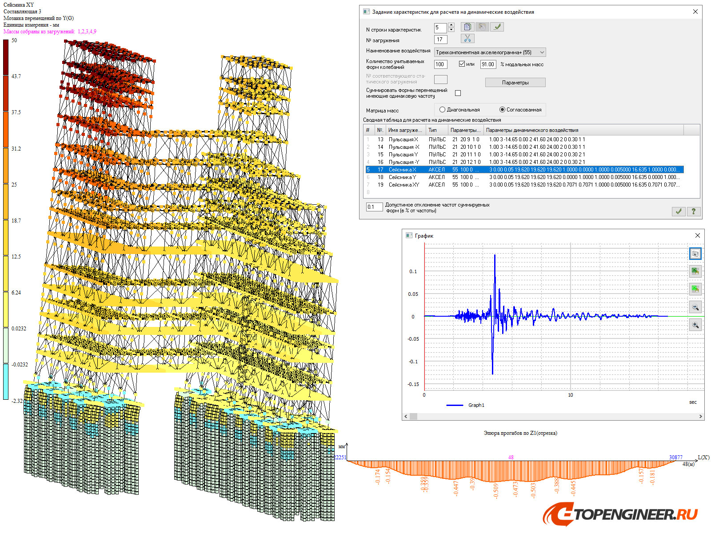Zoom out the graph with the minus magnifier
This screenshot has height=533, width=711.
[695, 307]
